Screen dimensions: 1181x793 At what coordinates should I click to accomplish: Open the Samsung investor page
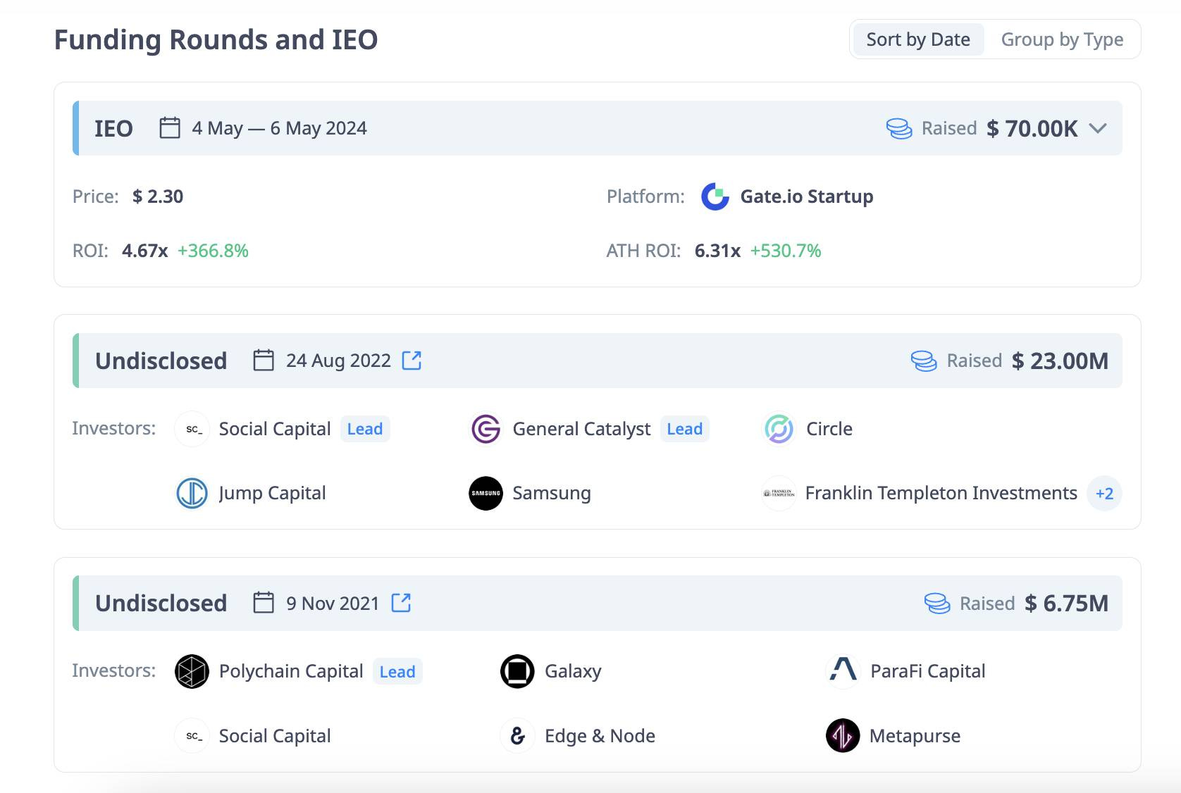coord(552,493)
